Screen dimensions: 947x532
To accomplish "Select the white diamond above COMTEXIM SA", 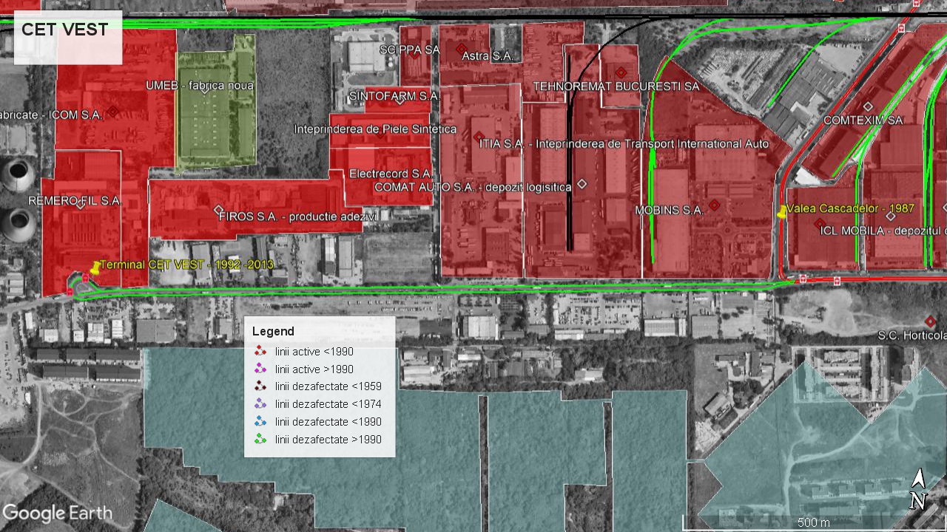I will pyautogui.click(x=867, y=107).
